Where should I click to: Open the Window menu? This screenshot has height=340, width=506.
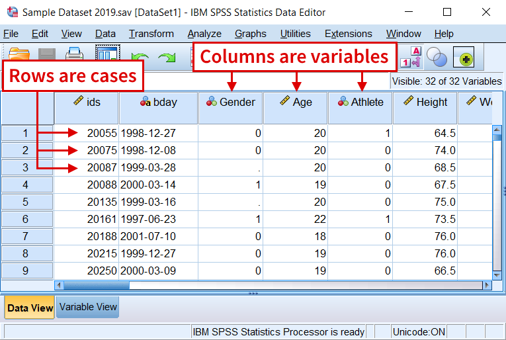pos(403,34)
